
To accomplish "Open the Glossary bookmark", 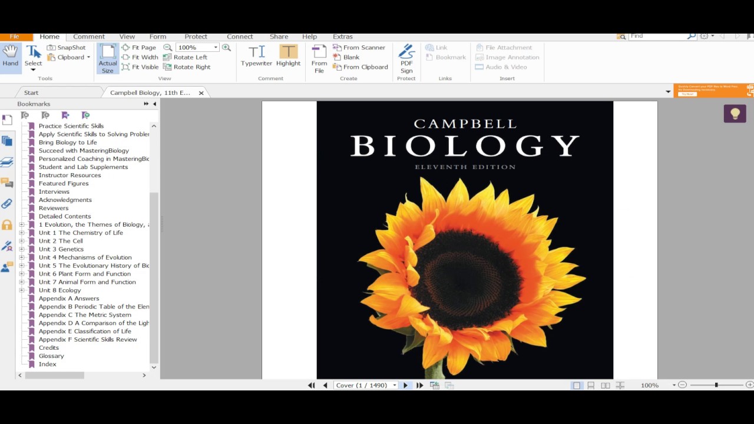I will (x=51, y=356).
